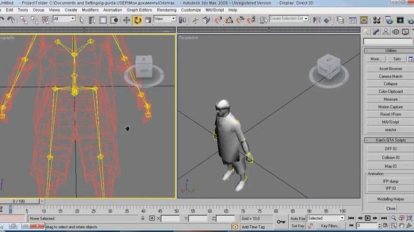This screenshot has width=414, height=232.
Task: Open the Rendering menu
Action: coord(167,10)
